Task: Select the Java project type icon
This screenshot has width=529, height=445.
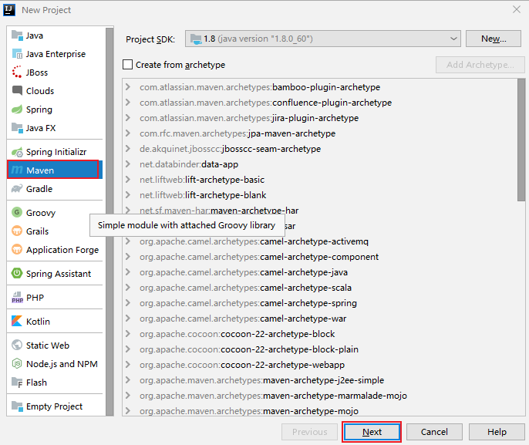Action: click(17, 35)
